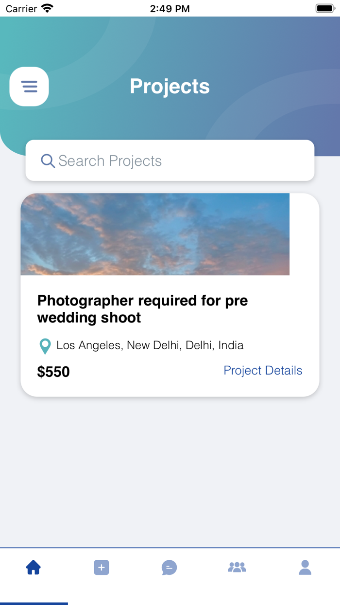Tap the $550 project price
The width and height of the screenshot is (340, 605).
click(x=53, y=372)
